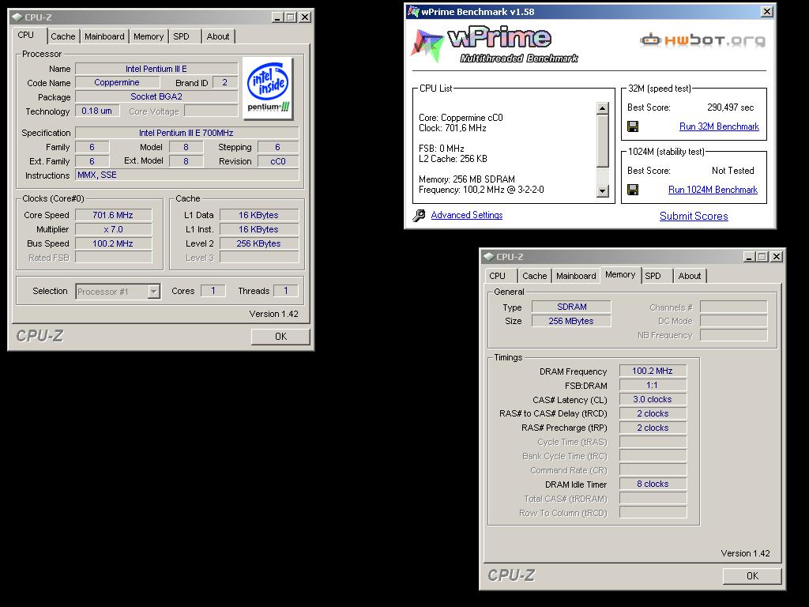The width and height of the screenshot is (809, 607).
Task: Click OK in the left CPU-Z window
Action: [x=280, y=337]
